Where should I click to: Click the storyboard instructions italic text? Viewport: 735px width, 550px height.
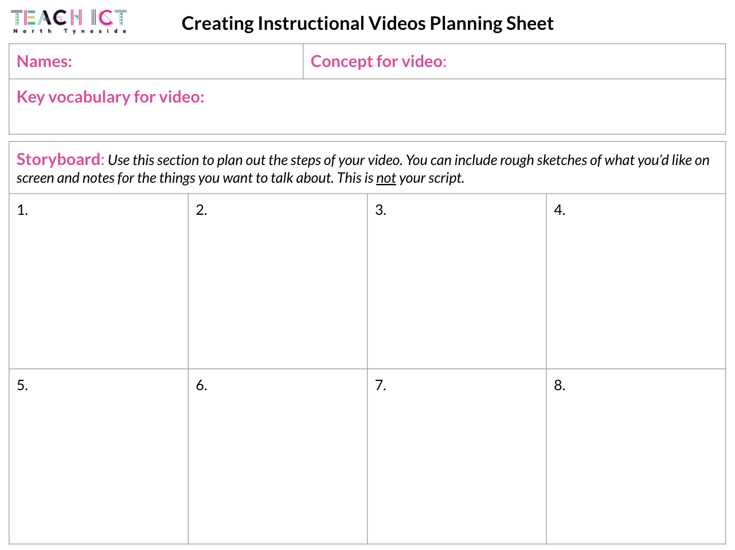[x=363, y=169]
